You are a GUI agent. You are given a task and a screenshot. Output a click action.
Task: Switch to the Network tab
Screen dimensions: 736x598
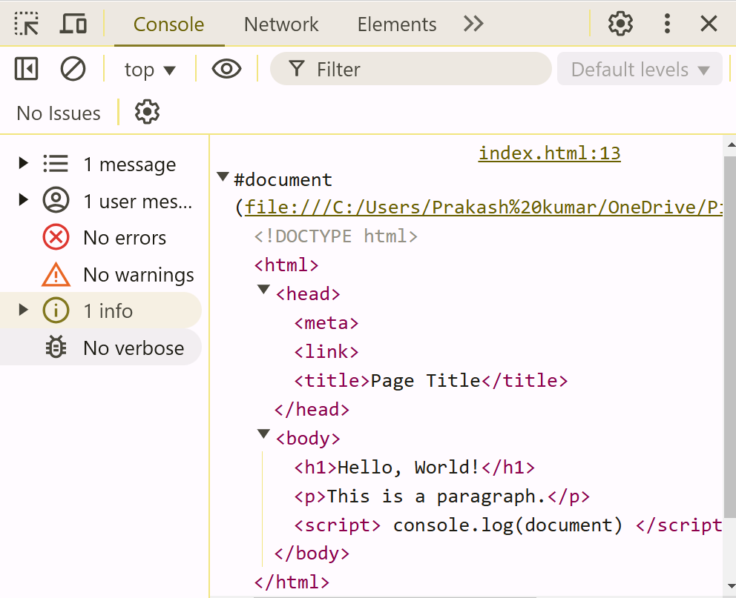click(281, 24)
